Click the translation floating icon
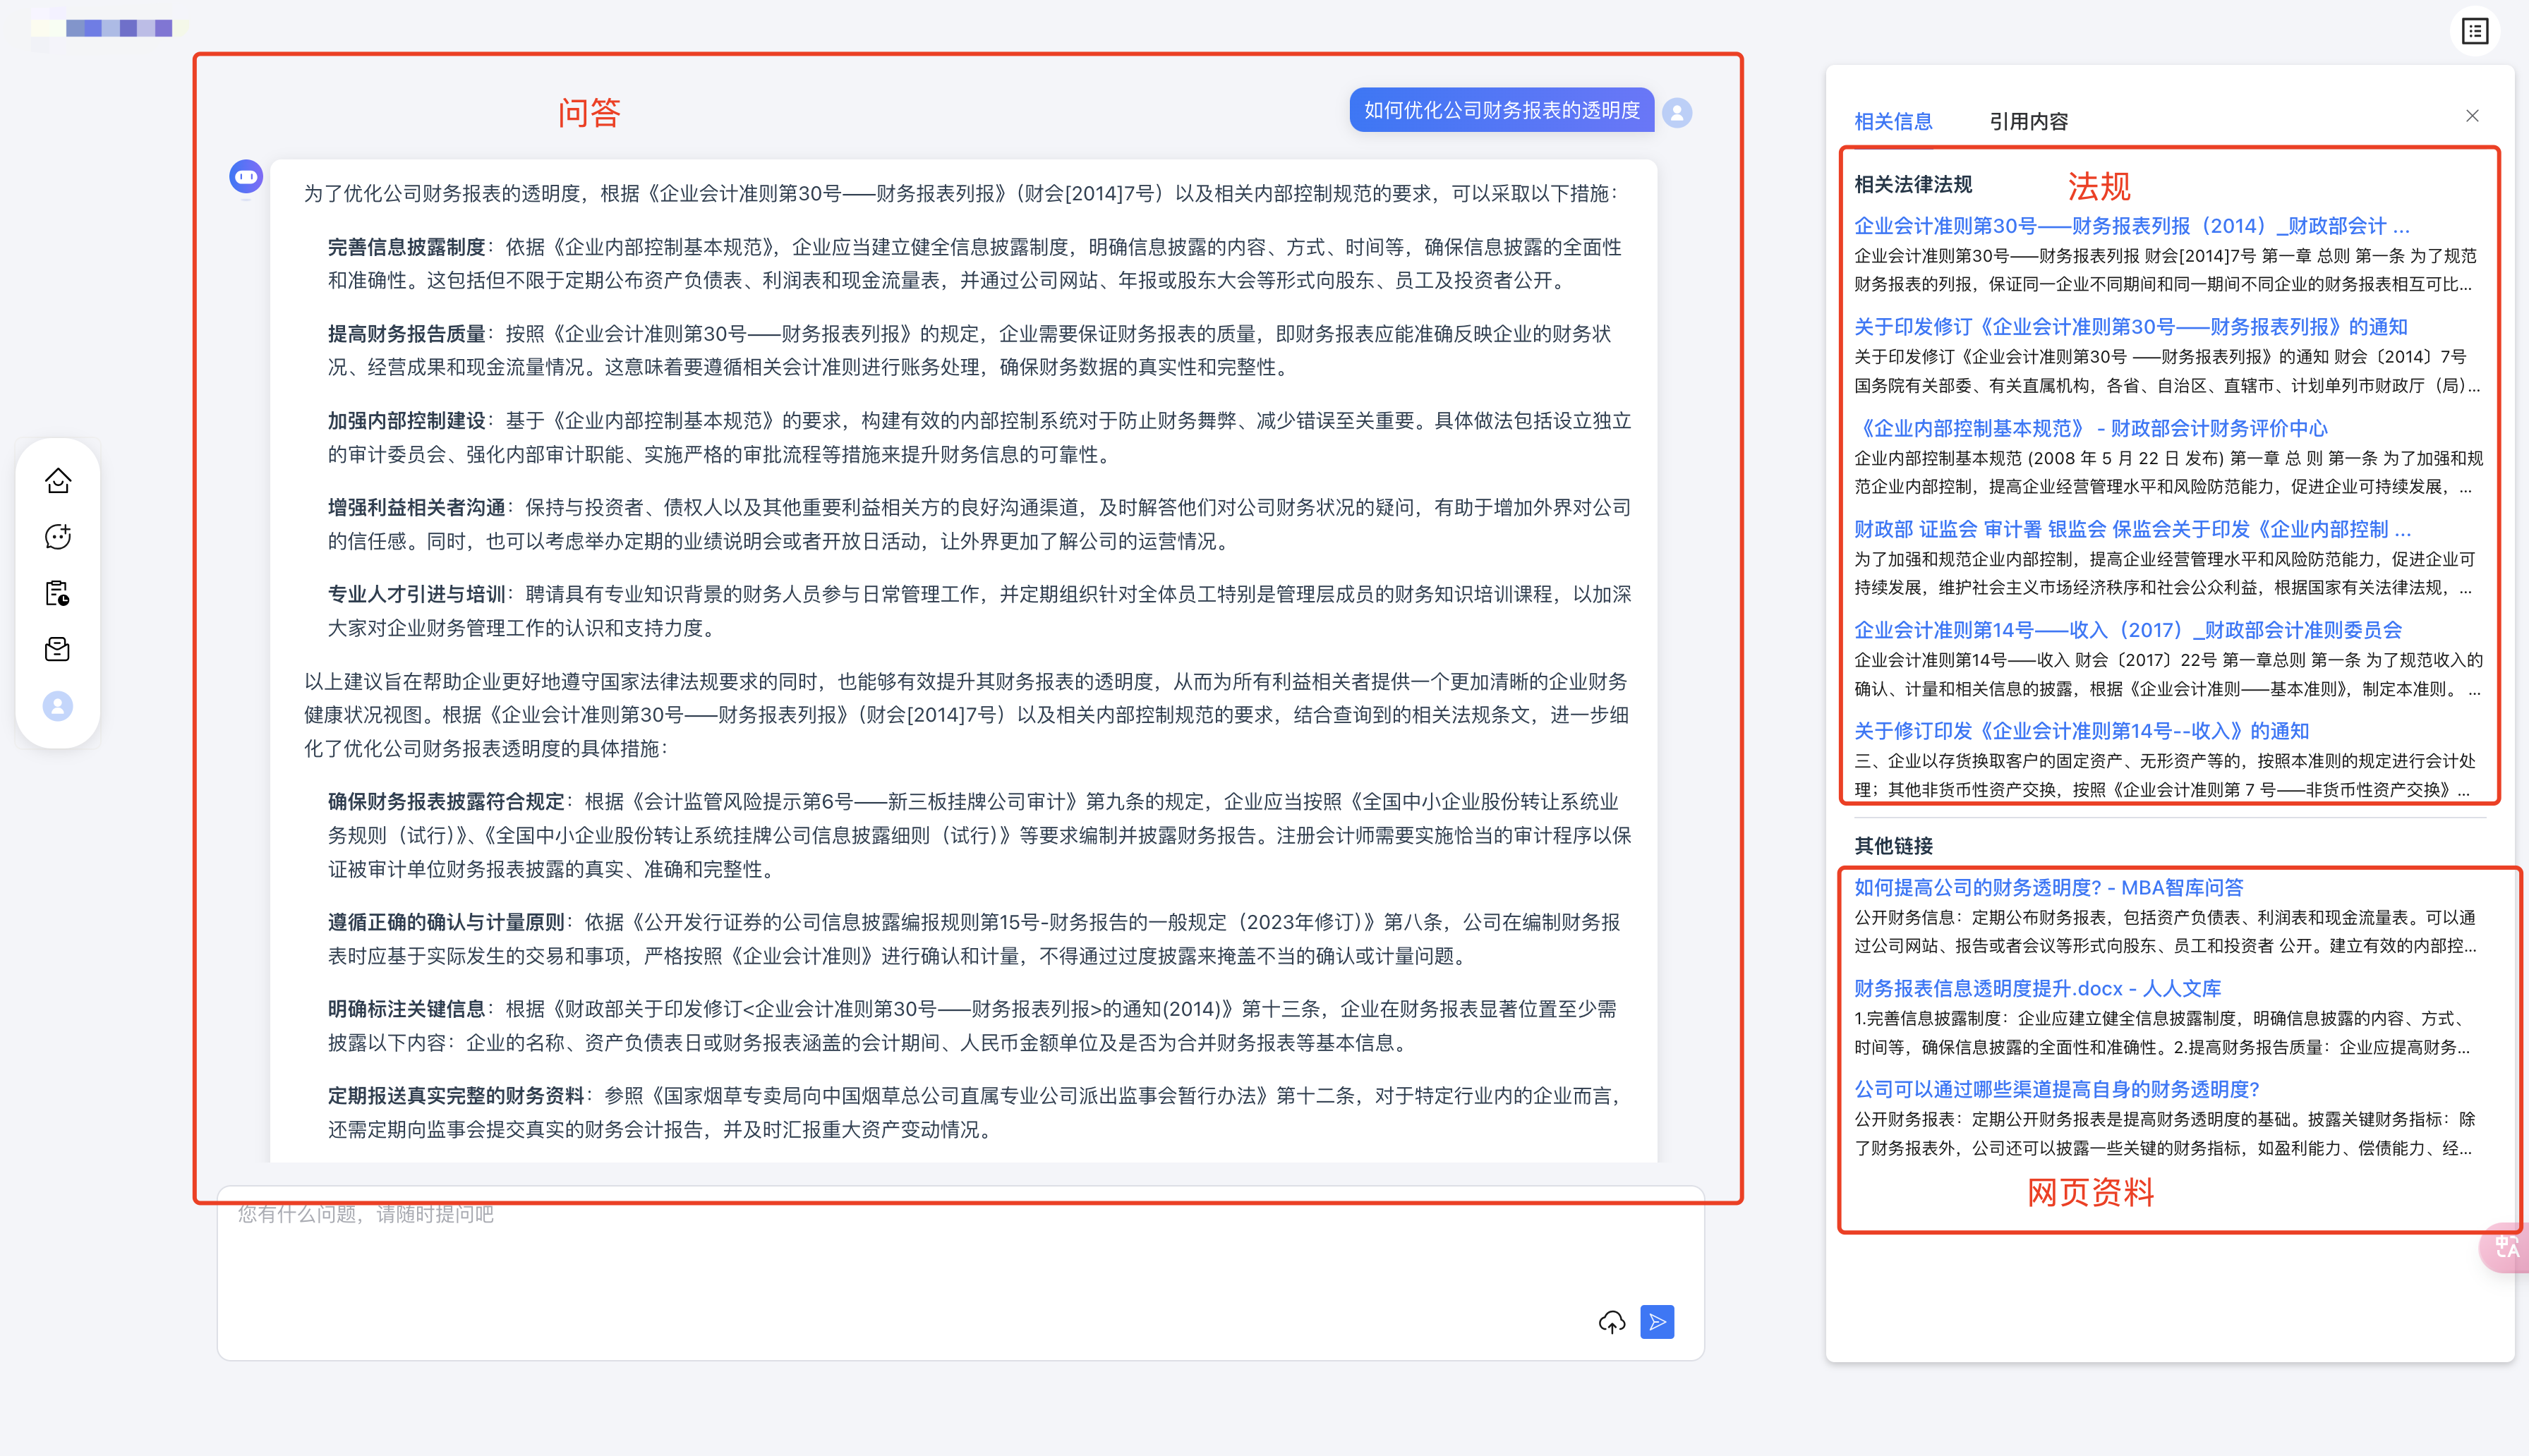The height and width of the screenshot is (1456, 2529). tap(2507, 1247)
